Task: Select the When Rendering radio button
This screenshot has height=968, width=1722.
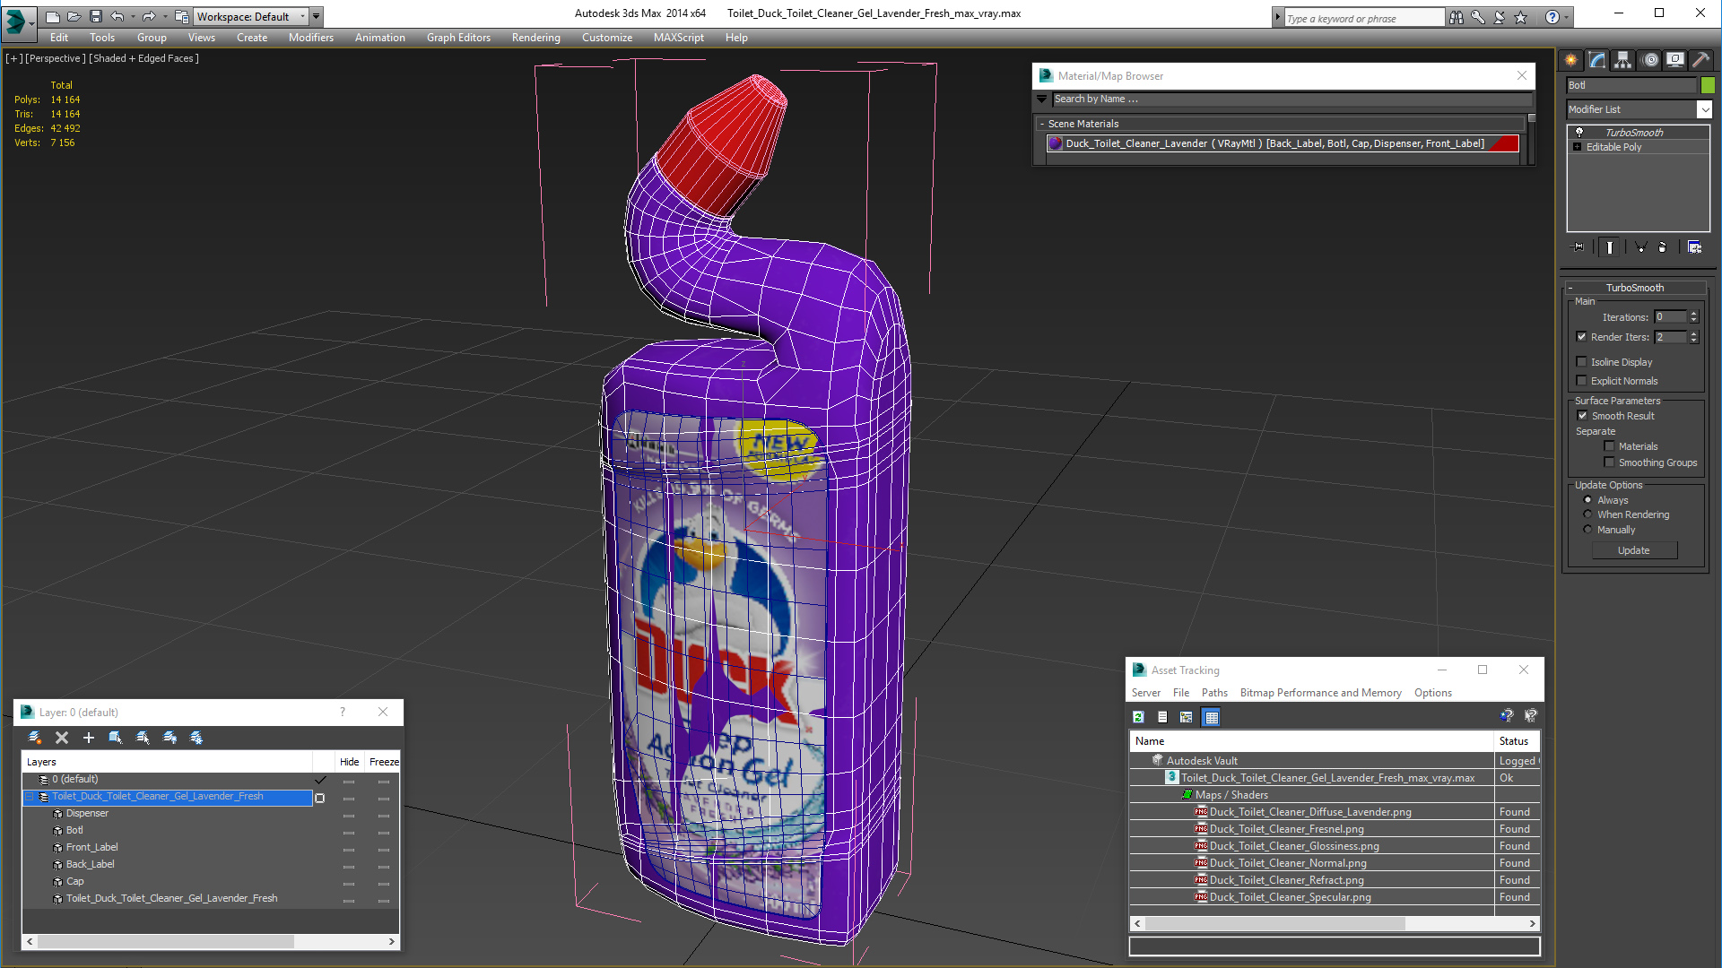Action: pyautogui.click(x=1587, y=514)
